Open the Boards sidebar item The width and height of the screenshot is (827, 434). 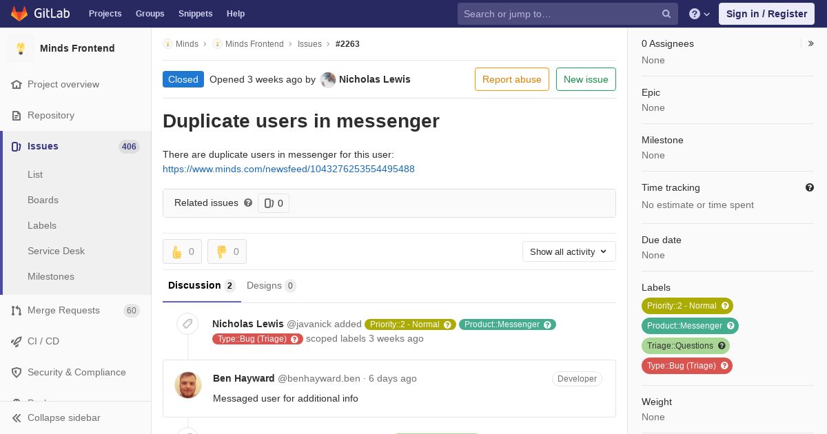click(43, 200)
